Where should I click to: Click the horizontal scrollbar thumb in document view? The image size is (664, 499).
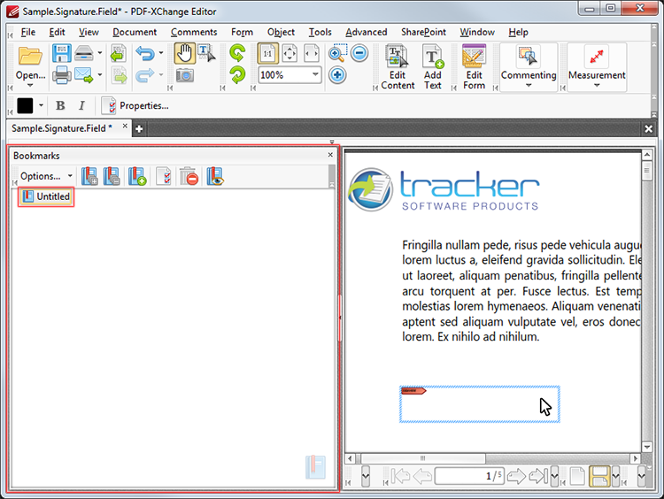pos(422,458)
